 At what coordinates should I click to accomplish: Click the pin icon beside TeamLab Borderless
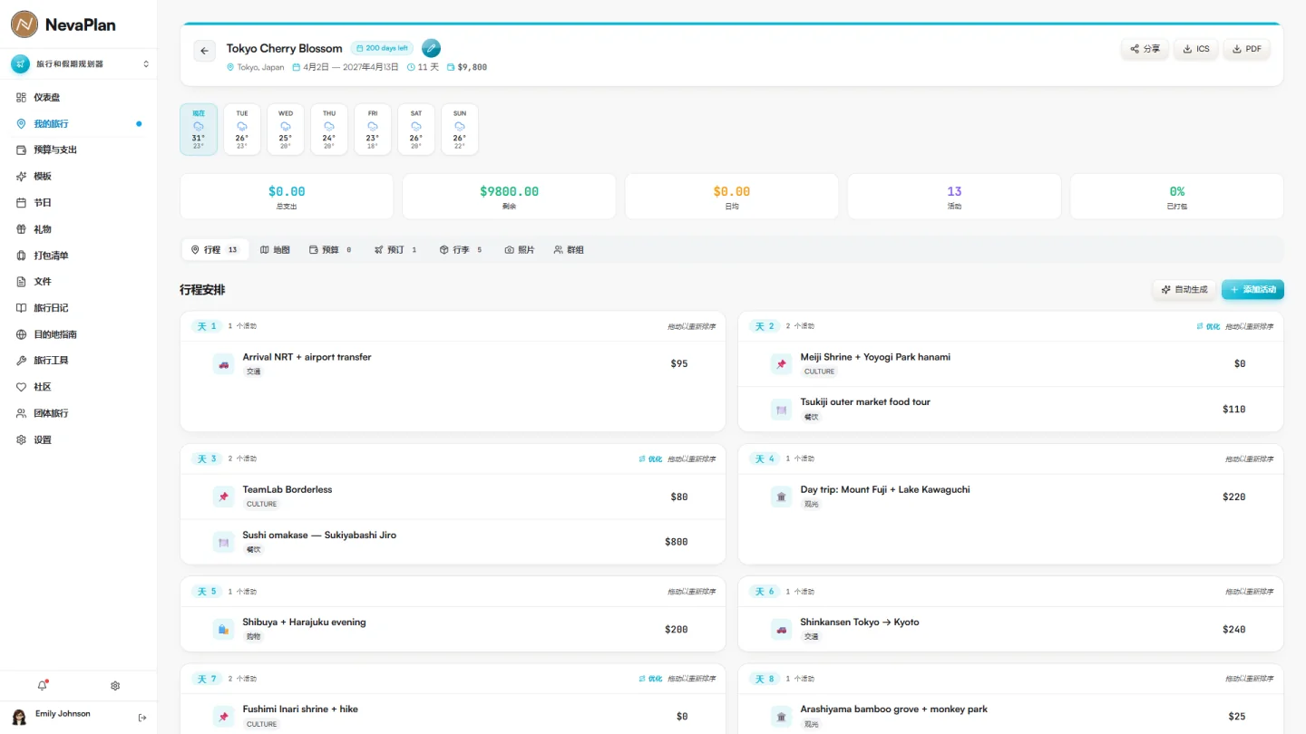pos(223,497)
